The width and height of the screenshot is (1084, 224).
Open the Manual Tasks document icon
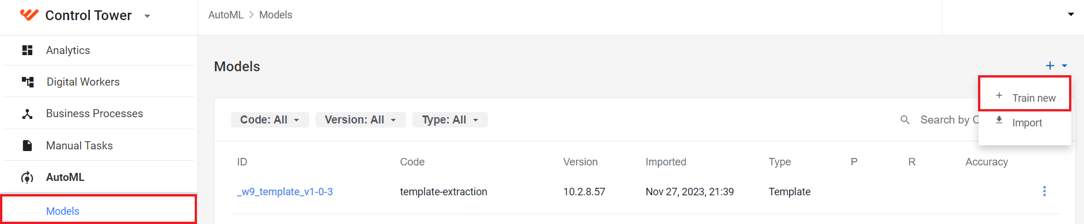tap(27, 145)
